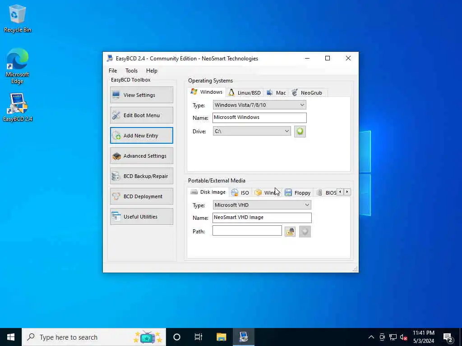
Task: Open the notification center icon
Action: 448,337
